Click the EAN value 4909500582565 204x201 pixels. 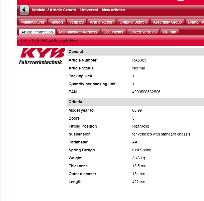coord(146,92)
